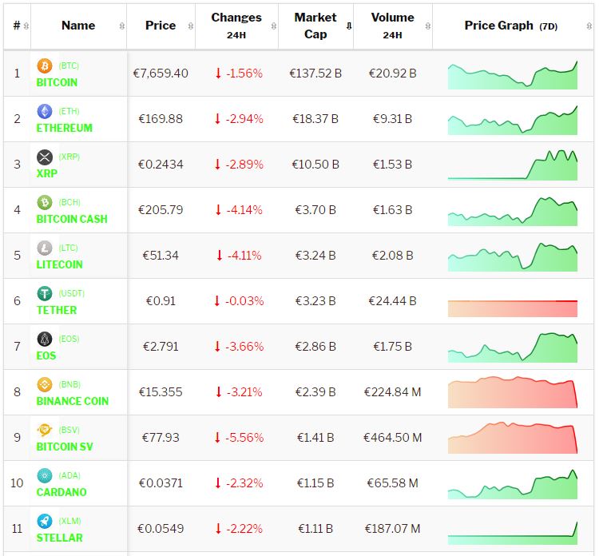Viewport: 599px width, 556px height.
Task: Click the EOS logo icon
Action: click(45, 339)
